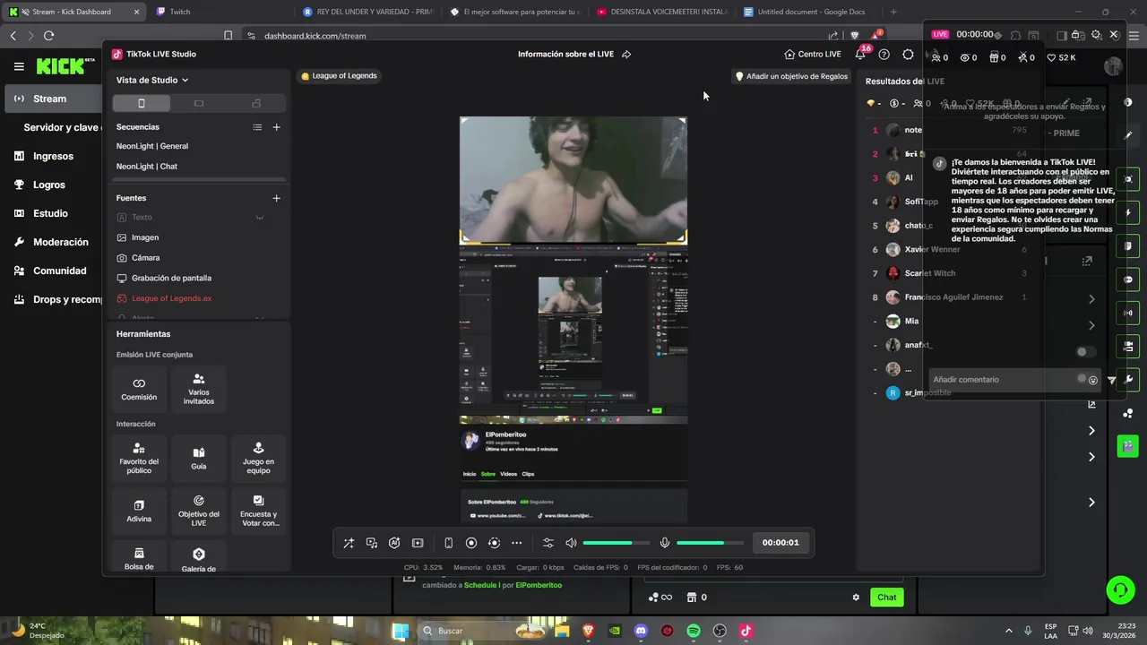Click the taskbar Buscar search box

coord(484,631)
